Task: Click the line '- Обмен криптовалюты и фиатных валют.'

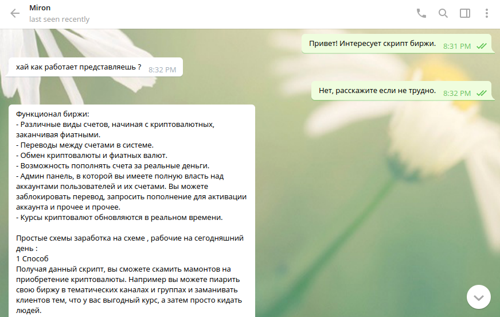Action: 92,156
